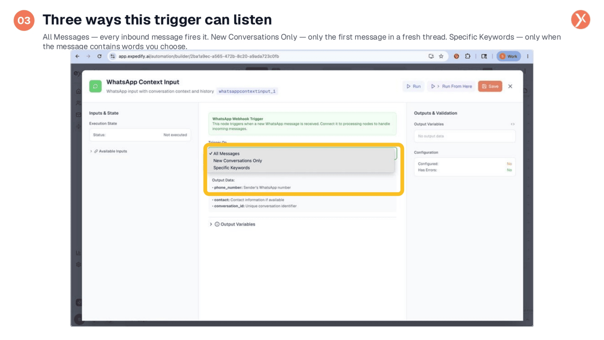Click the tab search icon in browser toolbar
The image size is (604, 340).
click(x=484, y=56)
